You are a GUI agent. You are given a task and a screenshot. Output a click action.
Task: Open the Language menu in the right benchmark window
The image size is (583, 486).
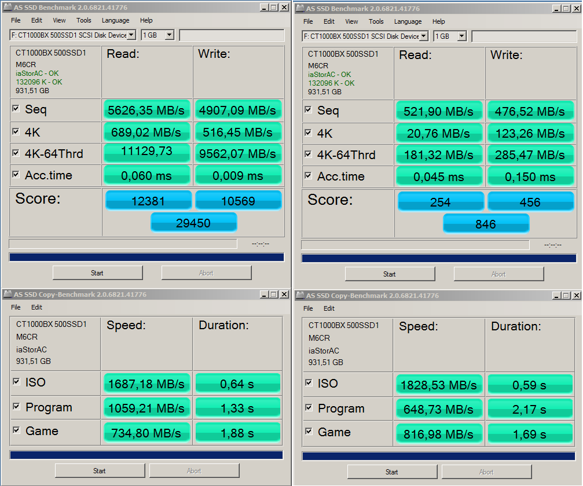(x=408, y=21)
